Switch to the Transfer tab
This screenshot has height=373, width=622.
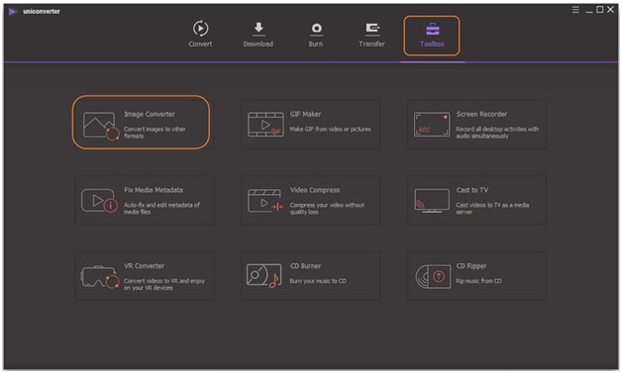[x=371, y=35]
